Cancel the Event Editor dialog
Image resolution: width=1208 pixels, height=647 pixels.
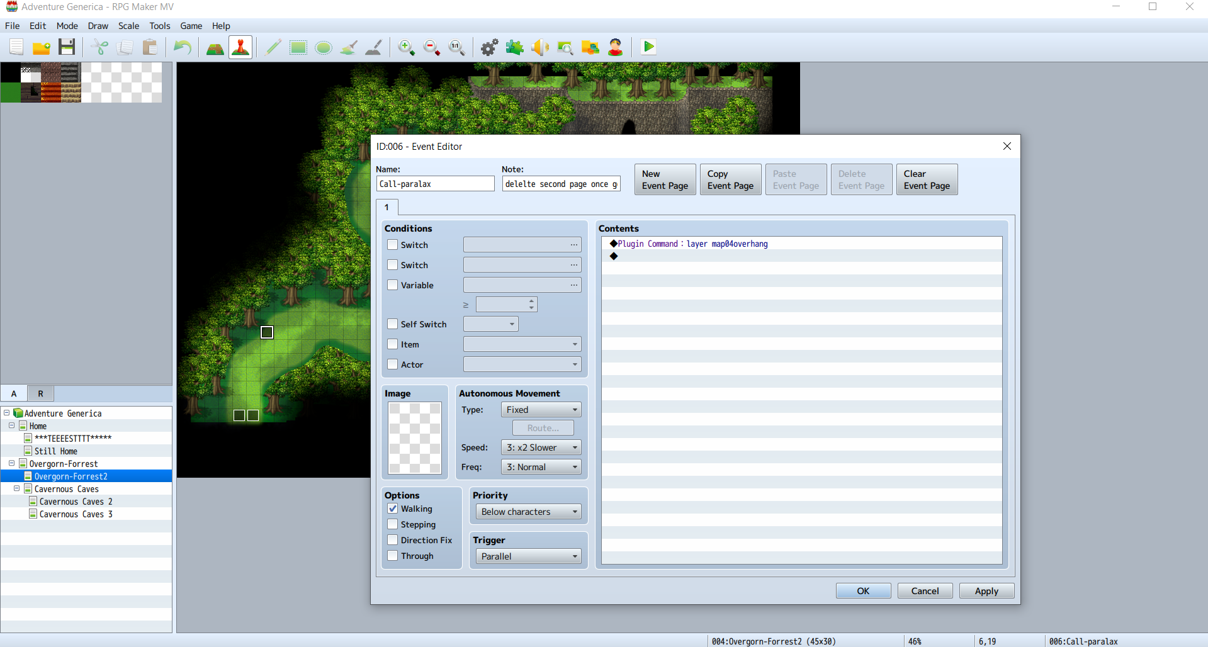(925, 591)
